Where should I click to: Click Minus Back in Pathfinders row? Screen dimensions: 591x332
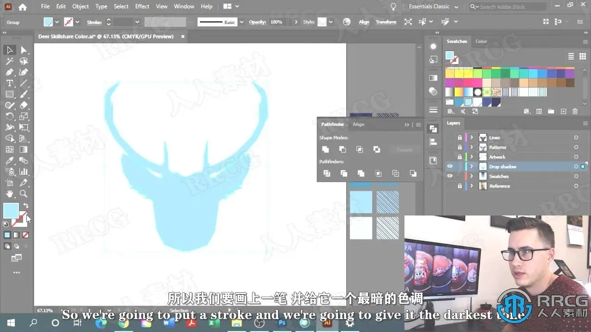click(413, 173)
